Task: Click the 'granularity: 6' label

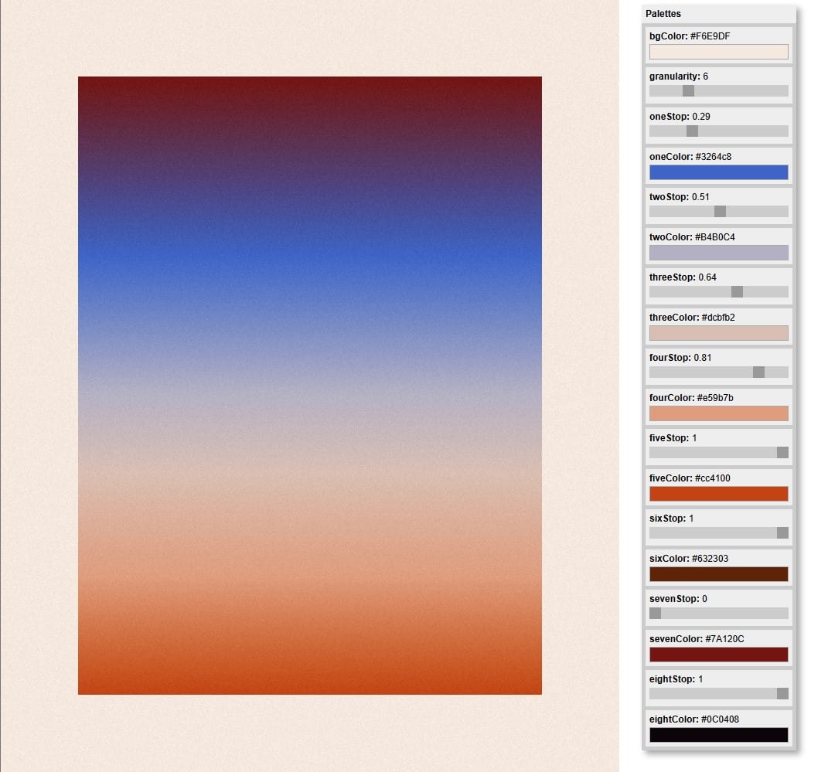Action: click(x=679, y=76)
